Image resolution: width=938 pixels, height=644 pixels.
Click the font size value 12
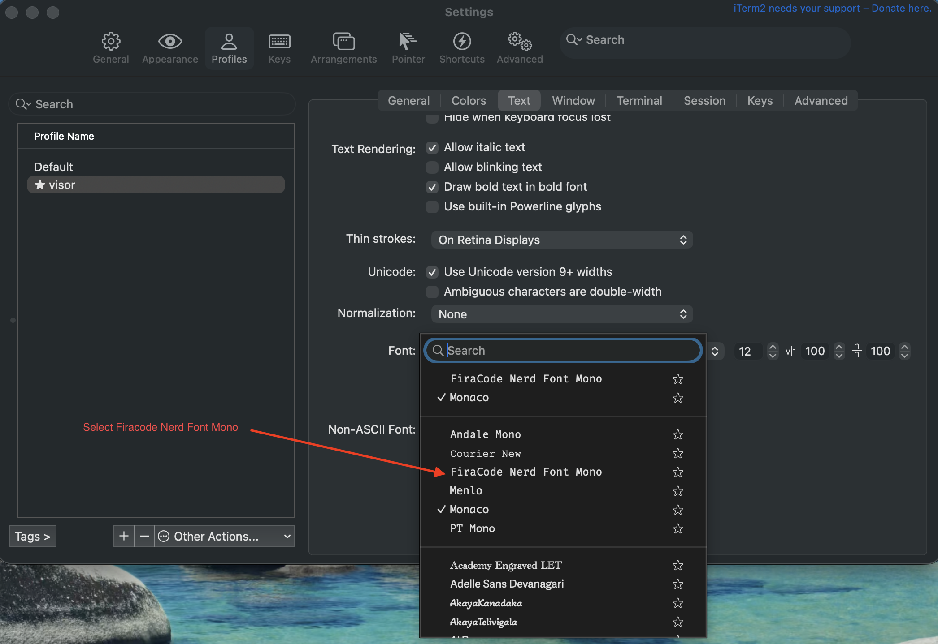pos(747,351)
